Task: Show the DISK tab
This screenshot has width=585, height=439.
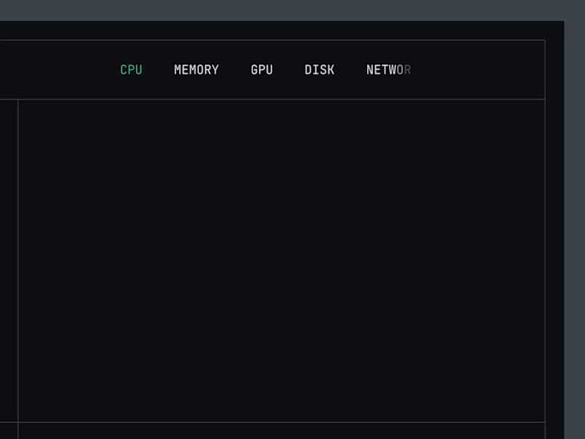Action: [320, 70]
